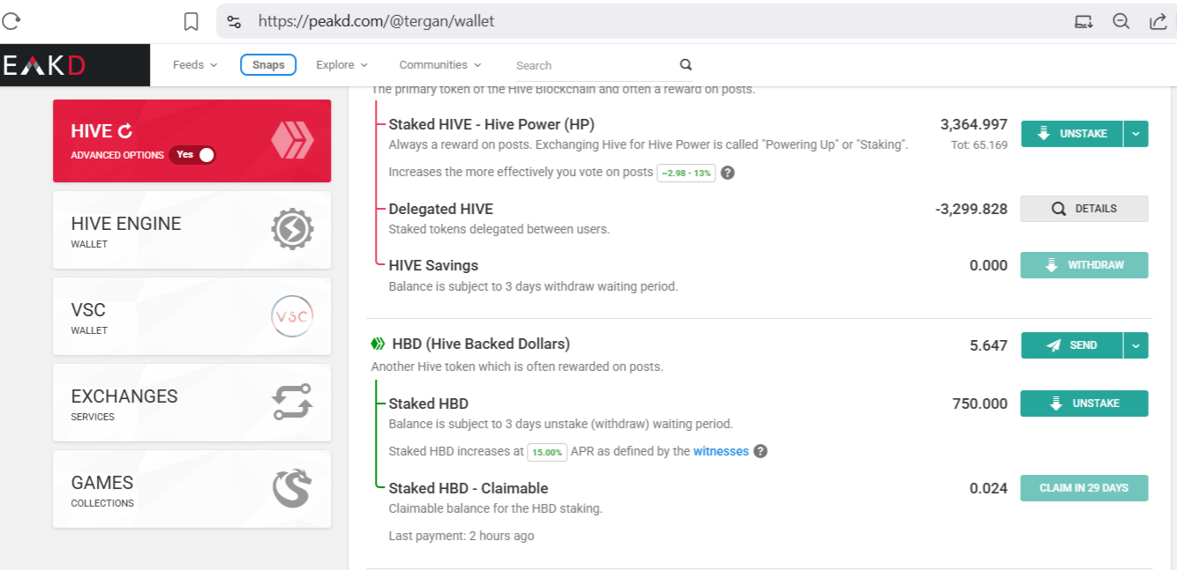The image size is (1177, 570).
Task: Open dropdown arrow next to Send HBD
Action: pos(1136,345)
